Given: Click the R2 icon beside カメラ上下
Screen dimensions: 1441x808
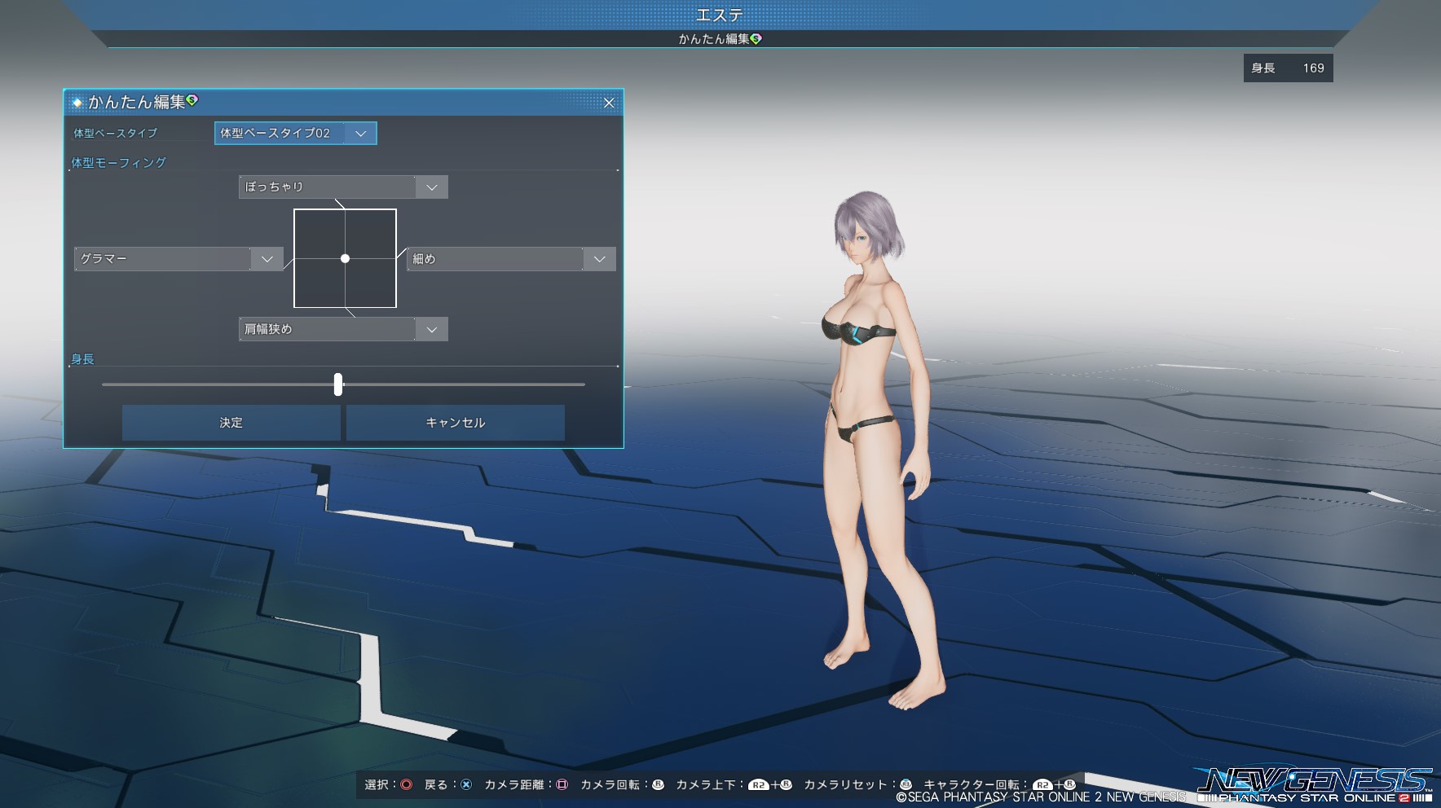Looking at the screenshot, I should coord(759,785).
